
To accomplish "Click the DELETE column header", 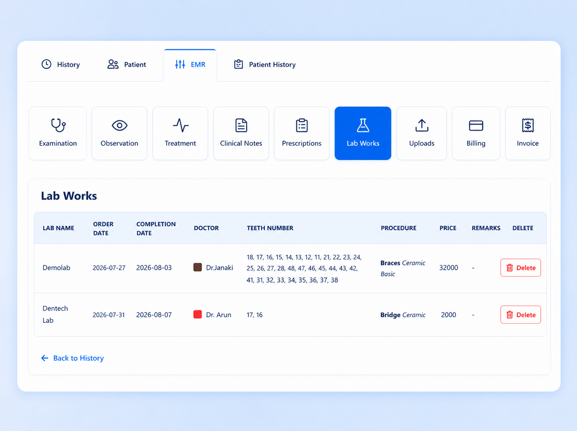I will click(523, 228).
